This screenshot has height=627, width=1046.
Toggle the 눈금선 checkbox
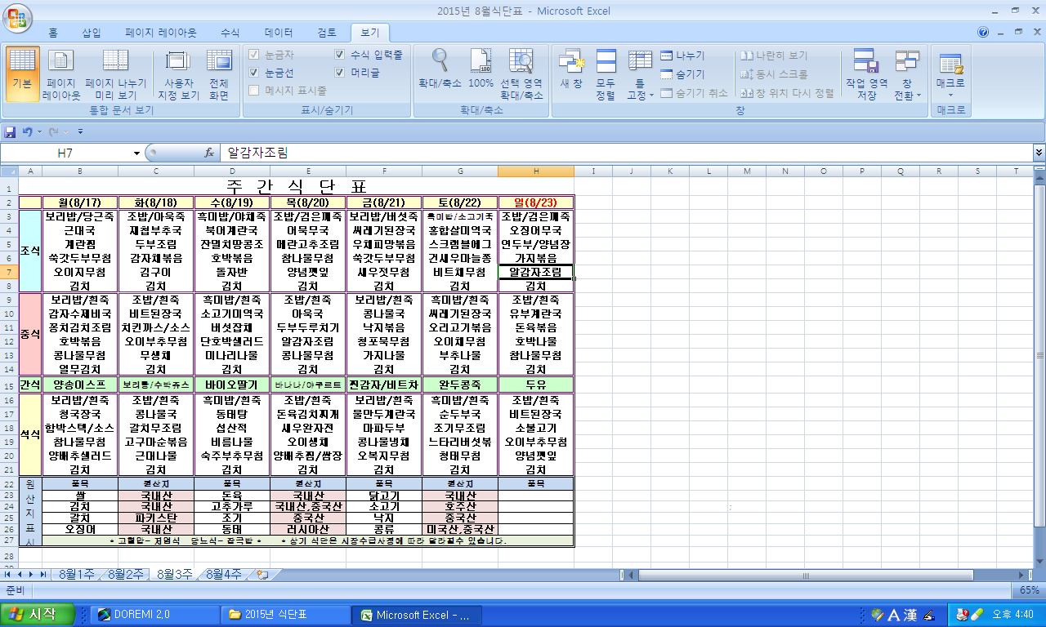[x=254, y=73]
